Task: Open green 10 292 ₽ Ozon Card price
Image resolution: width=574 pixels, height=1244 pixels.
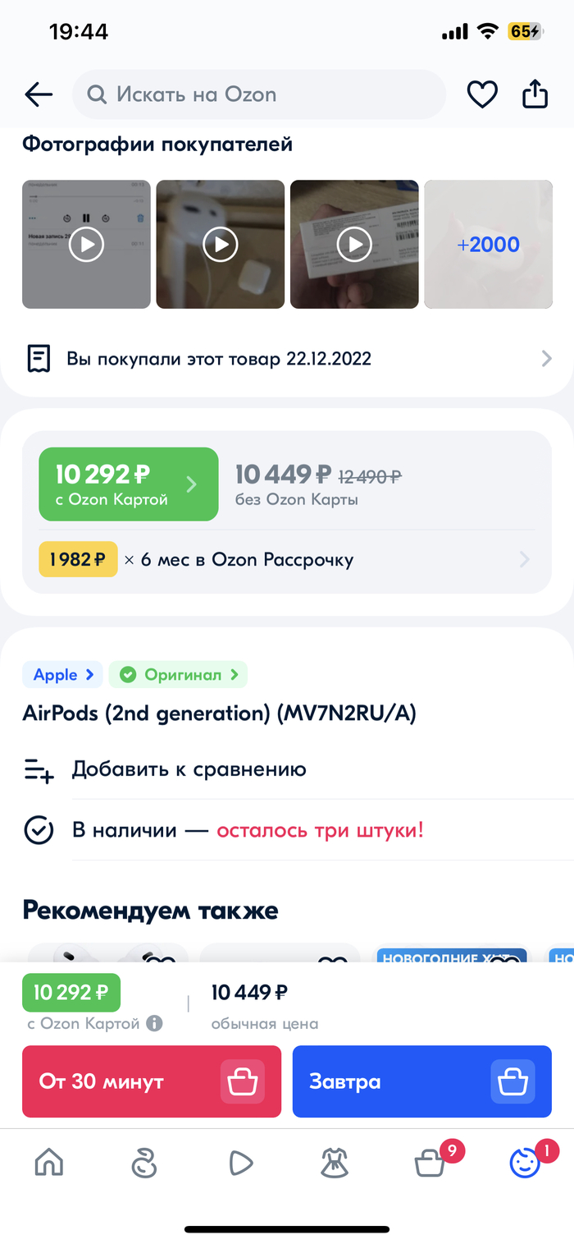Action: click(129, 484)
